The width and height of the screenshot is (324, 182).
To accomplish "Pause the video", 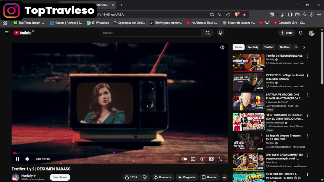I will pos(17,159).
